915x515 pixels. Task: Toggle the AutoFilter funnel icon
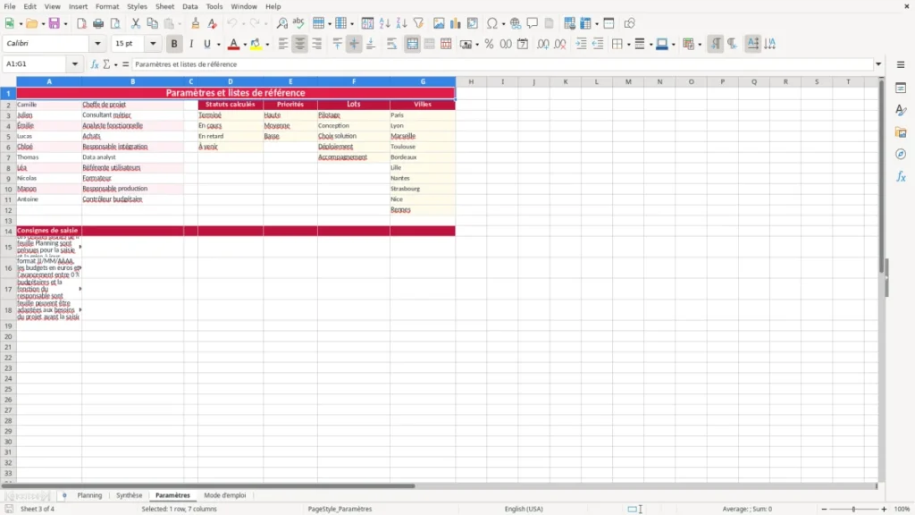418,23
